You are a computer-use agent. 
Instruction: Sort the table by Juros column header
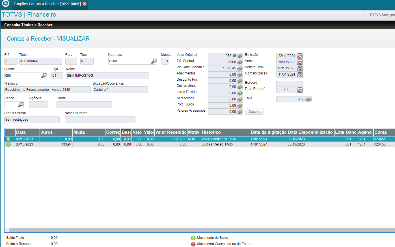(x=56, y=132)
